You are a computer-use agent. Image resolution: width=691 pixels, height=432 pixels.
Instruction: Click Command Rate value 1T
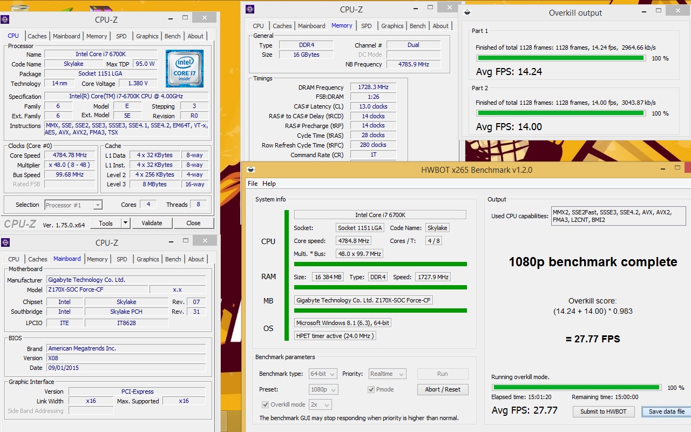point(373,155)
